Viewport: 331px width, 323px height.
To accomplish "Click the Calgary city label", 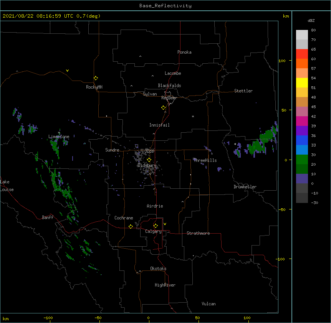I will pos(153,231).
